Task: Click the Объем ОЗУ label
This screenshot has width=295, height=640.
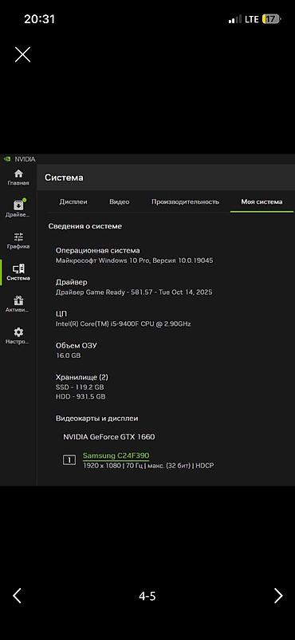Action: [x=77, y=345]
